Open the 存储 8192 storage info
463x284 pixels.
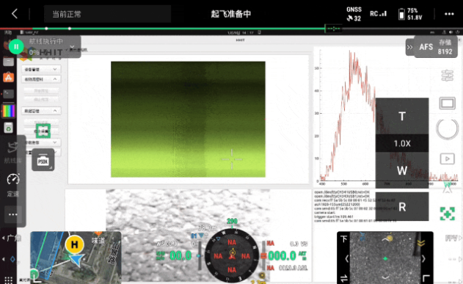point(445,47)
